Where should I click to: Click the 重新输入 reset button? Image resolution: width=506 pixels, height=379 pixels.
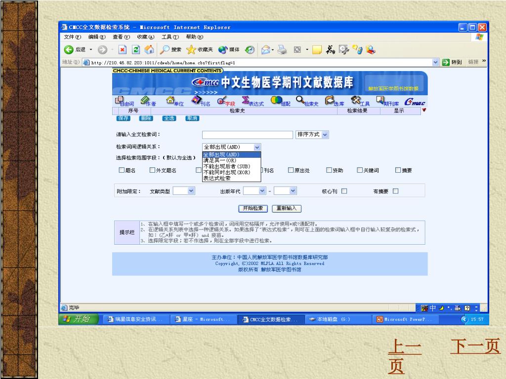tap(287, 208)
